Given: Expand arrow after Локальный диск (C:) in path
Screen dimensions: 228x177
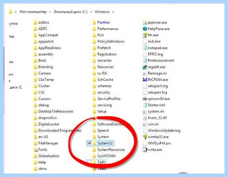Looking at the screenshot, I should coord(91,12).
